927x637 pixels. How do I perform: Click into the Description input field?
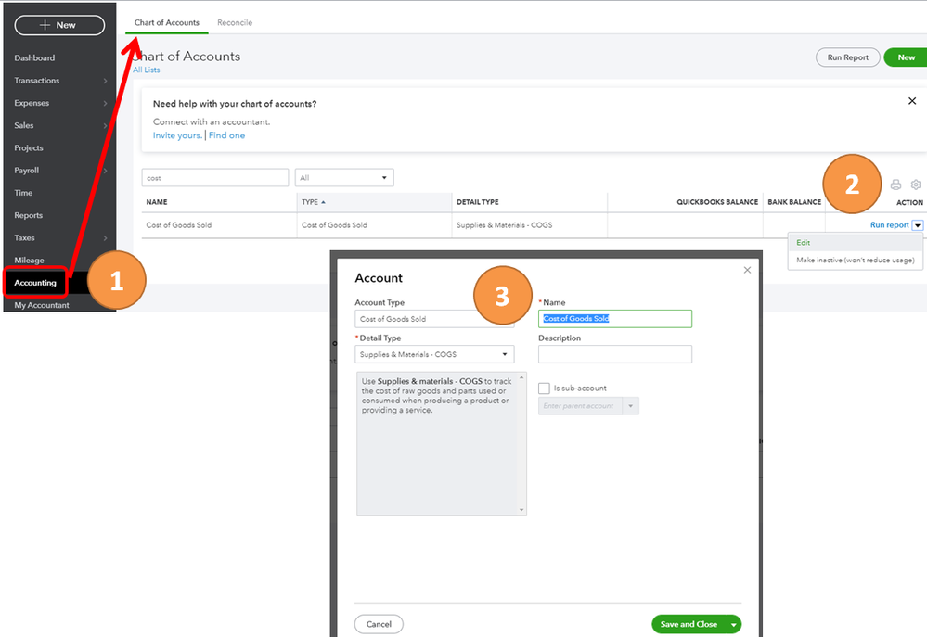tap(615, 354)
